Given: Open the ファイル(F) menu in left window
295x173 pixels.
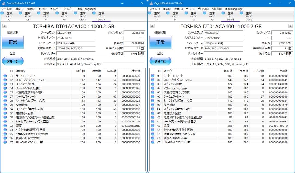Looking at the screenshot, I should point(6,9).
